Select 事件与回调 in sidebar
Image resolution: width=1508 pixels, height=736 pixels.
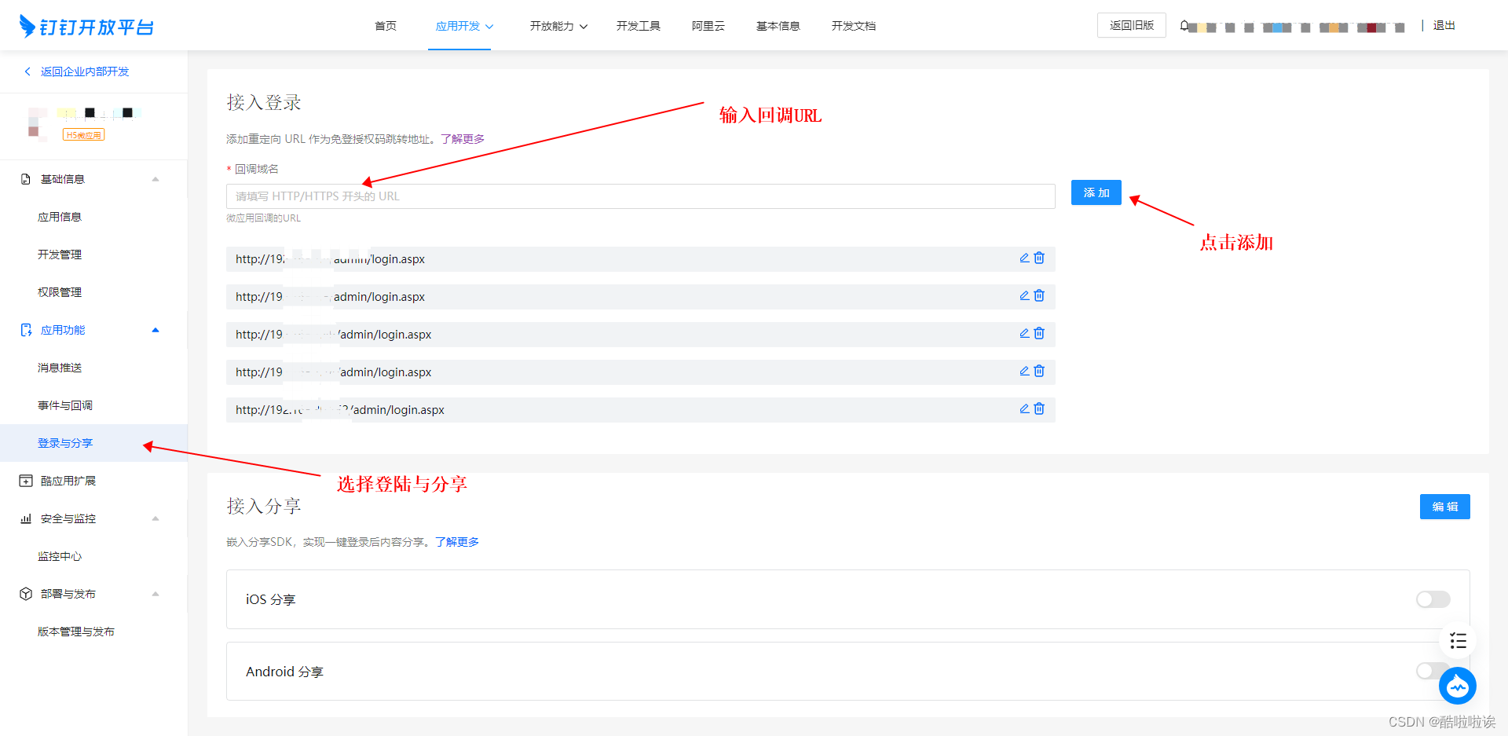tap(65, 405)
